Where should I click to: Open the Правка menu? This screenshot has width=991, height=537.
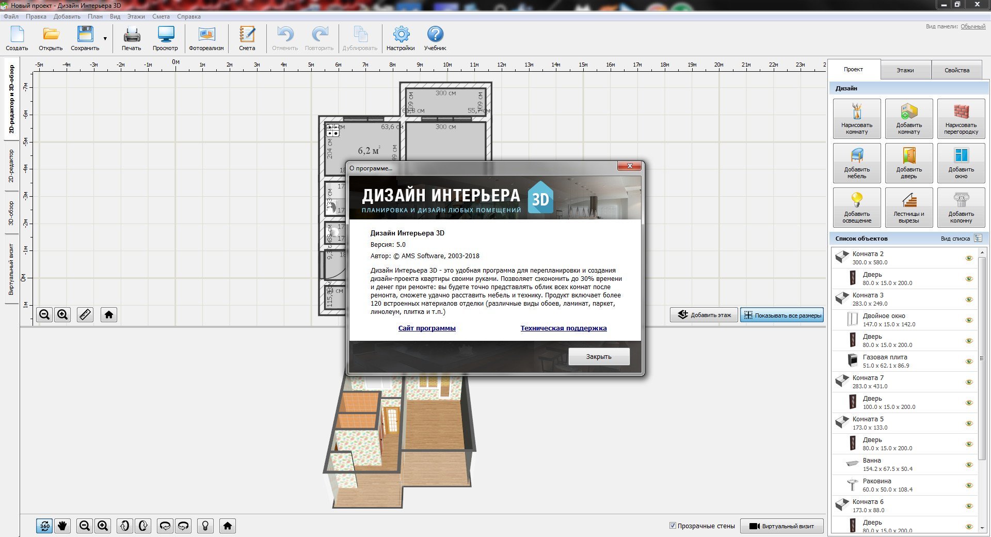pyautogui.click(x=36, y=17)
